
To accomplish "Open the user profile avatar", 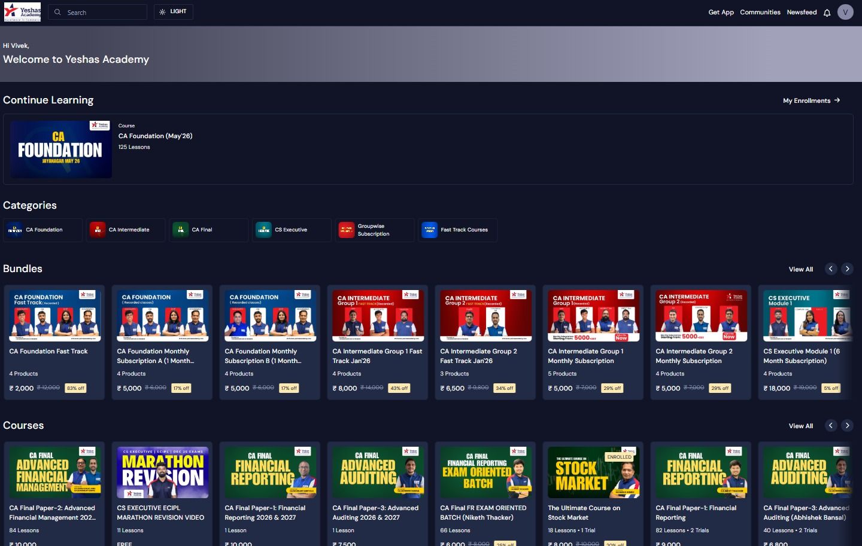I will coord(845,12).
